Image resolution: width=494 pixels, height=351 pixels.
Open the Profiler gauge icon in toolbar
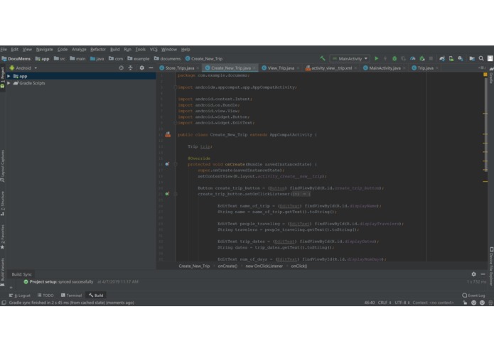(413, 58)
